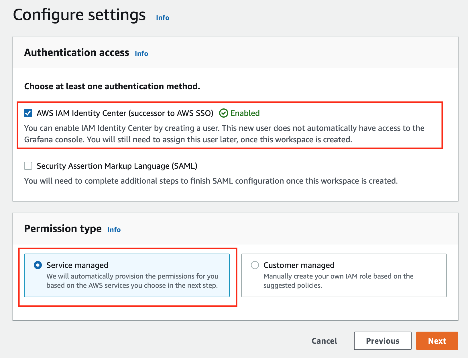Screen dimensions: 468x358
Task: Click the Authentication access section heading
Action: click(76, 52)
